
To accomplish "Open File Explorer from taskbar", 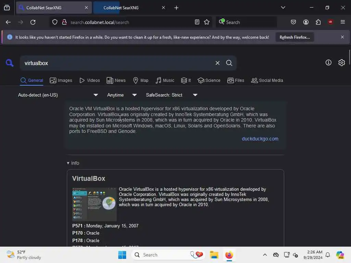I will (x=214, y=255).
